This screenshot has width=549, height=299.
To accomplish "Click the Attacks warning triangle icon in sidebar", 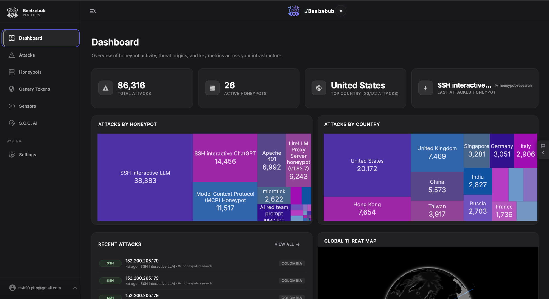I will tap(12, 55).
